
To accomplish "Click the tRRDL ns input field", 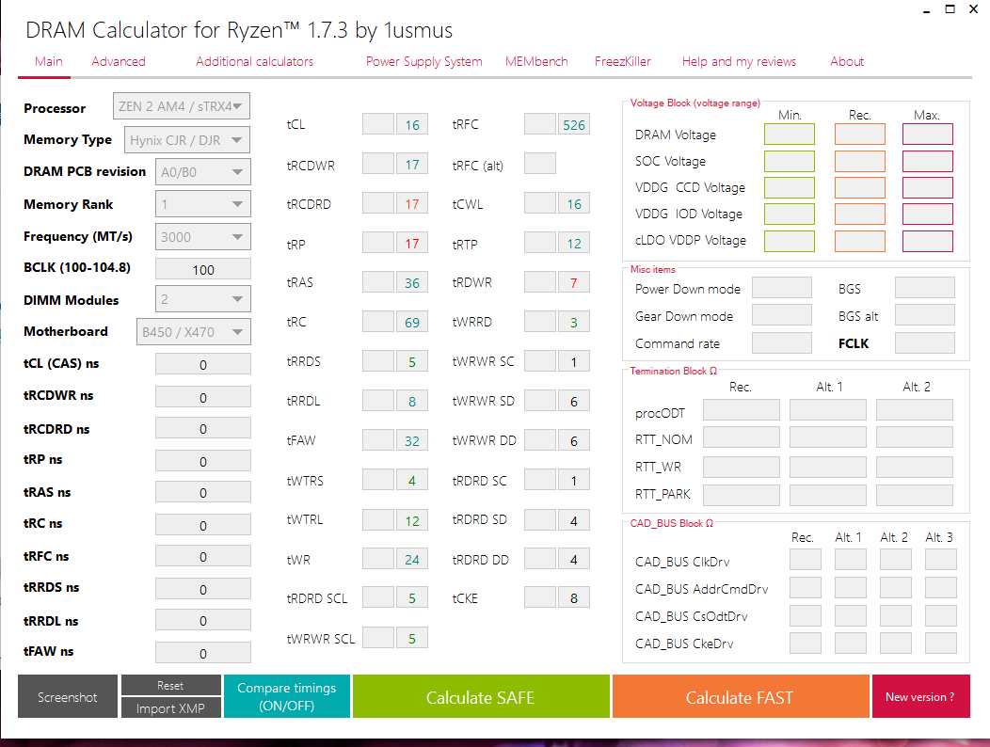I will 202,620.
